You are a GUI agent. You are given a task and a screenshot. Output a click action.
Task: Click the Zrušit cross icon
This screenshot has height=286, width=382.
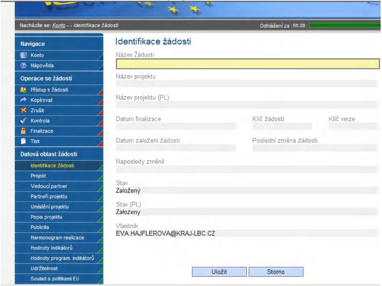24,110
